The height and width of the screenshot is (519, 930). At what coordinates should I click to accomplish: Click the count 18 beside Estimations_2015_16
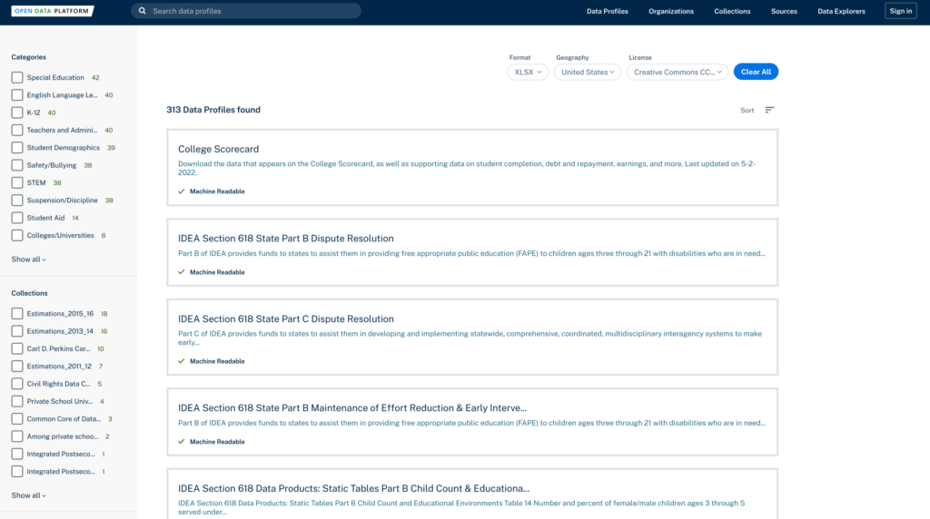[x=104, y=313]
